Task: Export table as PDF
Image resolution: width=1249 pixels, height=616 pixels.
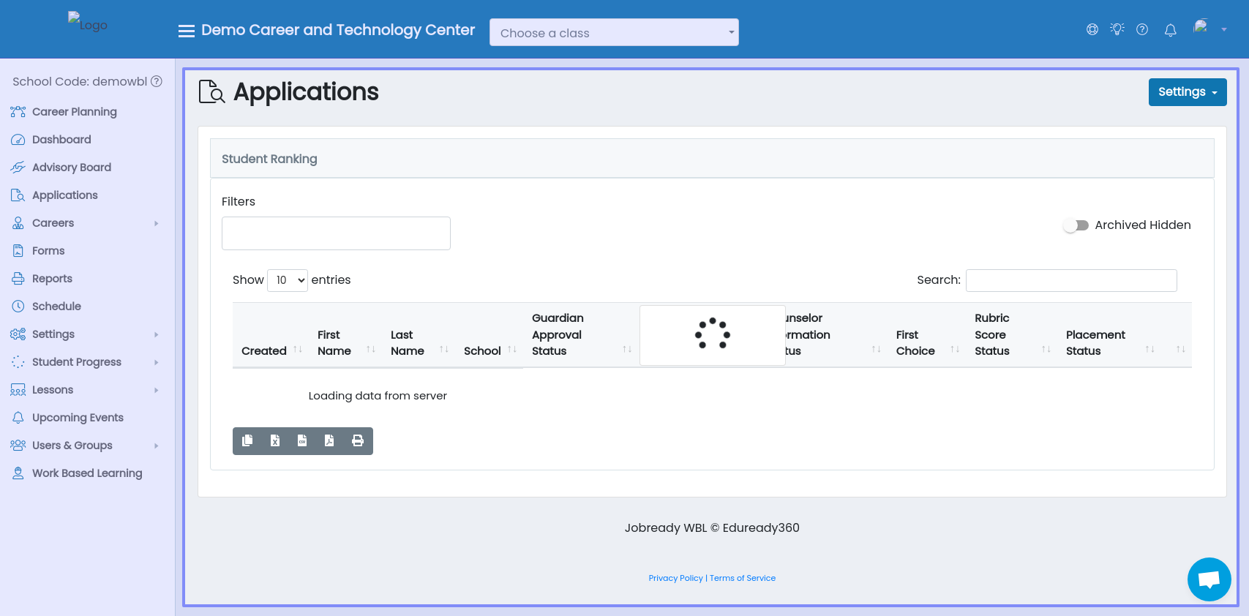Action: click(329, 440)
